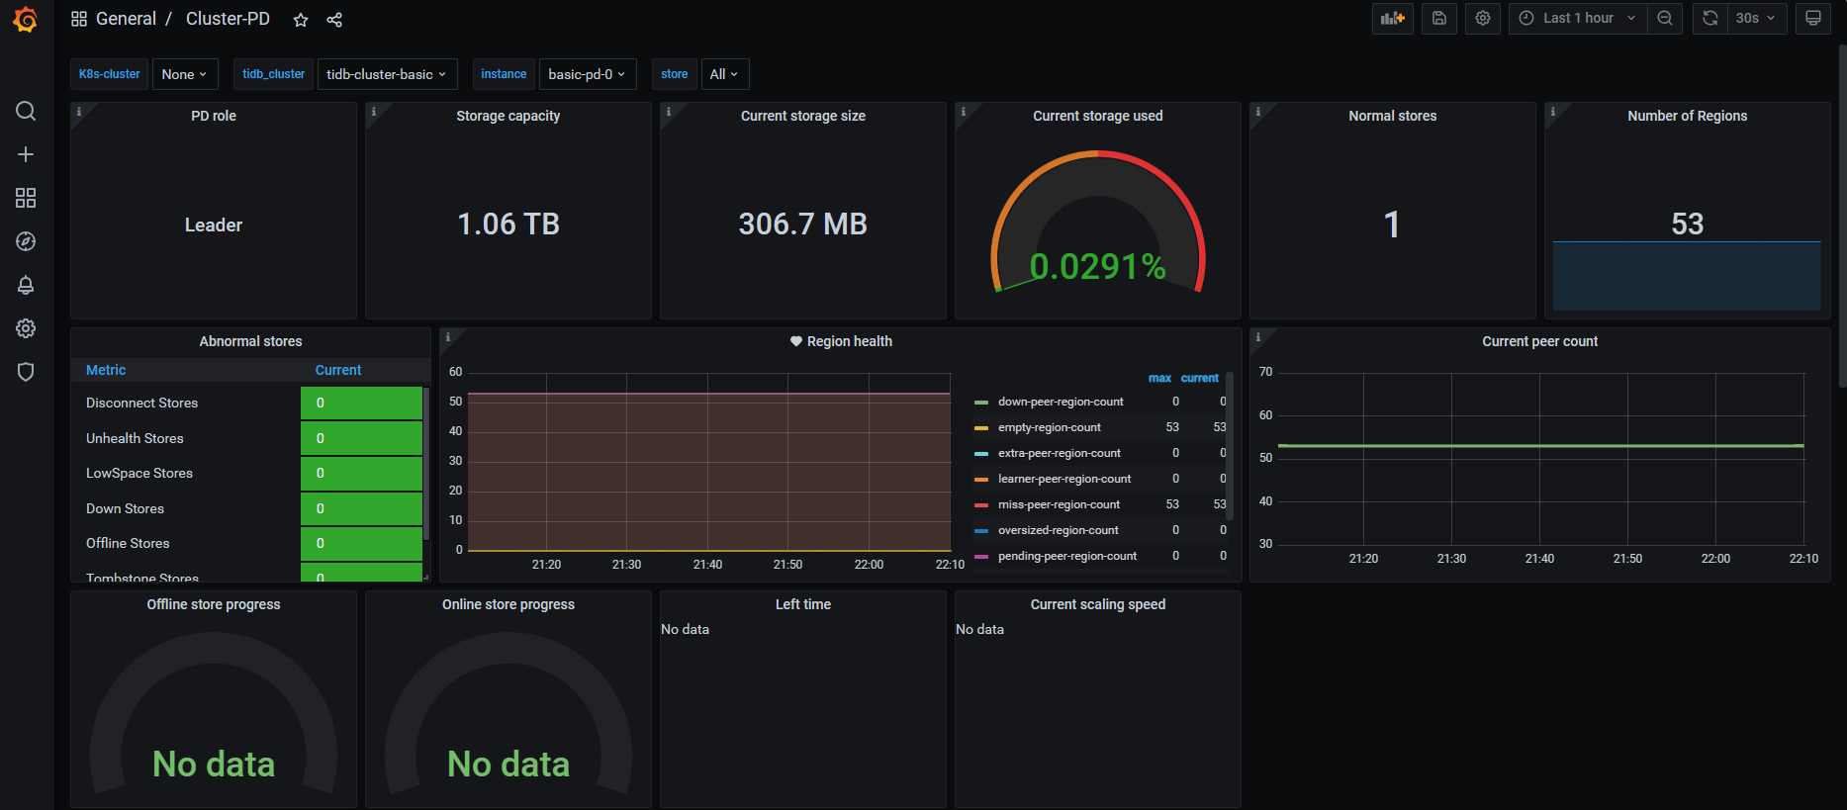Share the dashboard via share icon
The height and width of the screenshot is (810, 1847).
[x=334, y=20]
